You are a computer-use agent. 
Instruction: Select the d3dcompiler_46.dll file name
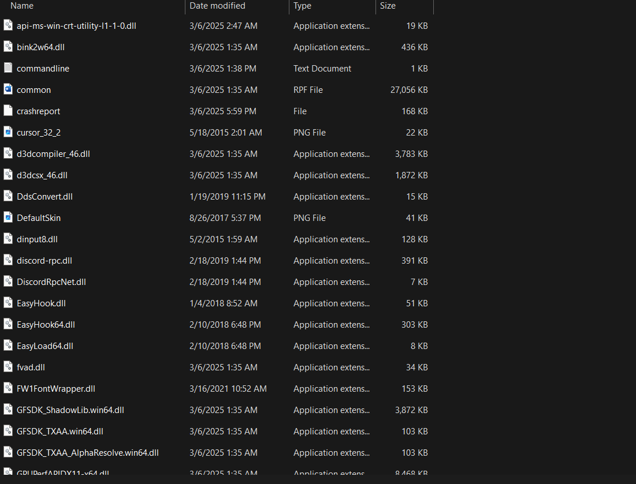point(53,154)
